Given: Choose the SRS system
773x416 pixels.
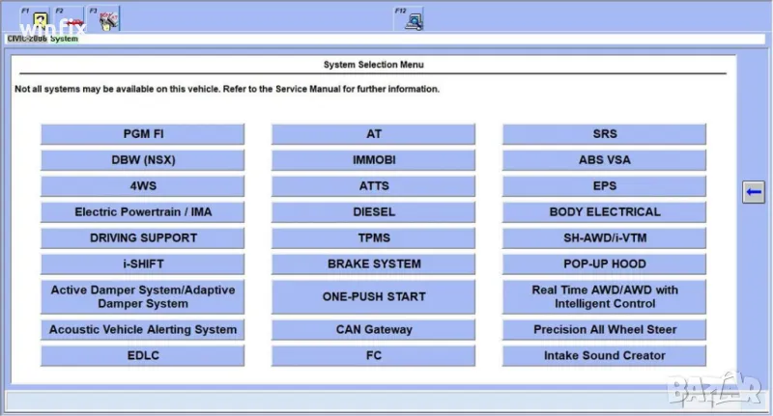Looking at the screenshot, I should pos(604,134).
